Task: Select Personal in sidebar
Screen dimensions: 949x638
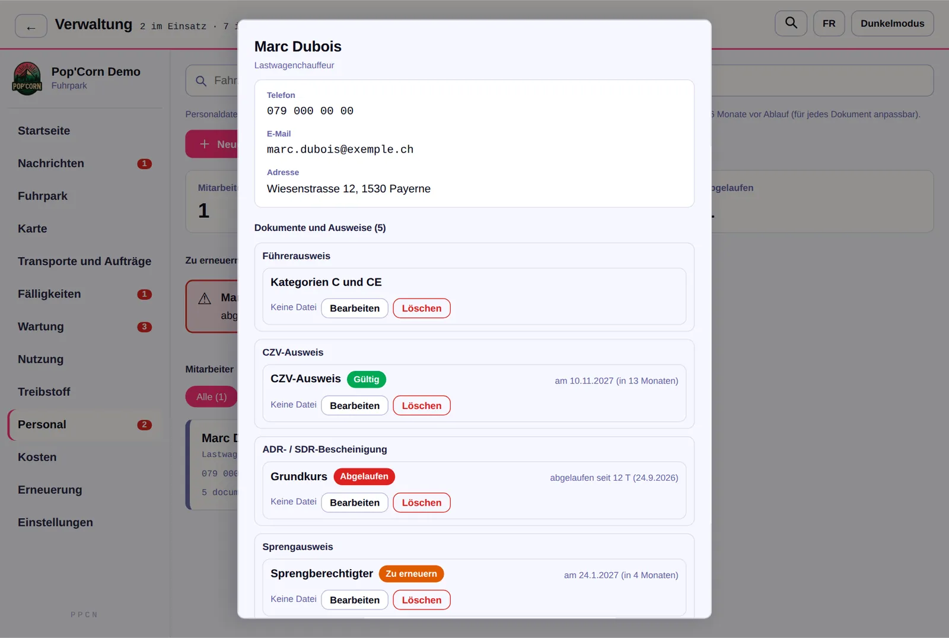Action: [x=85, y=424]
